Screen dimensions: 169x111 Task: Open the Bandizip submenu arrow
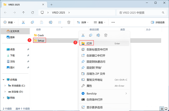126,94
